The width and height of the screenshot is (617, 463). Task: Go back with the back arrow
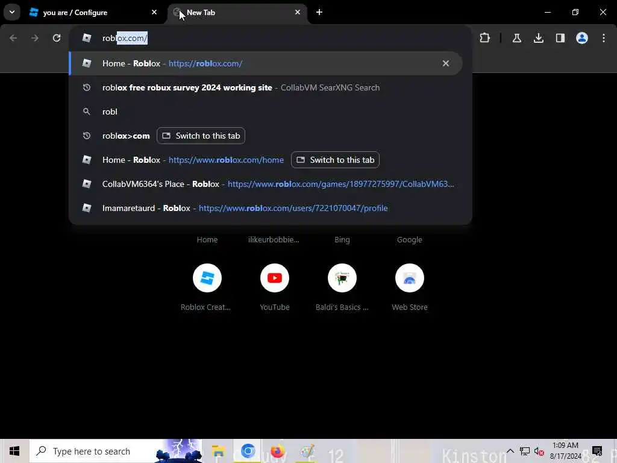pyautogui.click(x=13, y=38)
